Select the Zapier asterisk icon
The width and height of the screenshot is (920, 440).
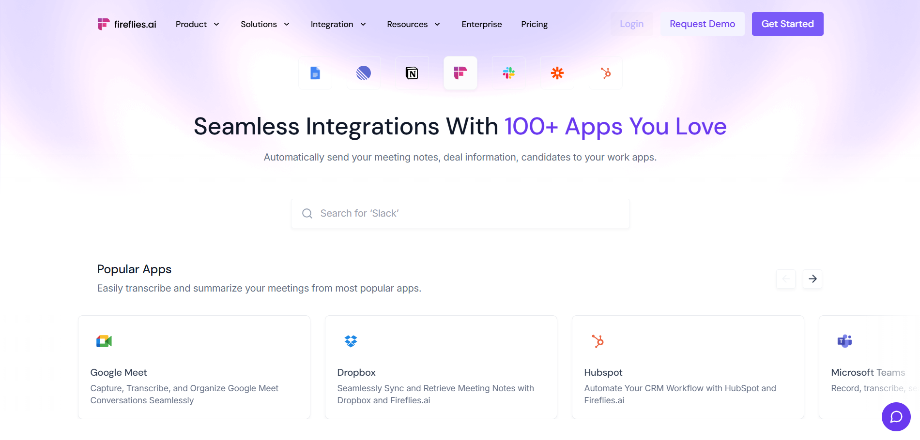[x=557, y=73]
